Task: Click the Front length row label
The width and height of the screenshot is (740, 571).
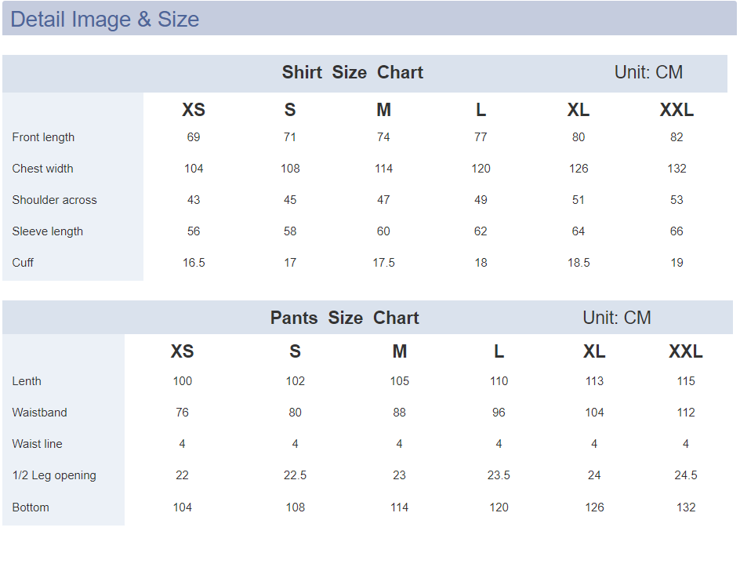Action: click(x=43, y=137)
